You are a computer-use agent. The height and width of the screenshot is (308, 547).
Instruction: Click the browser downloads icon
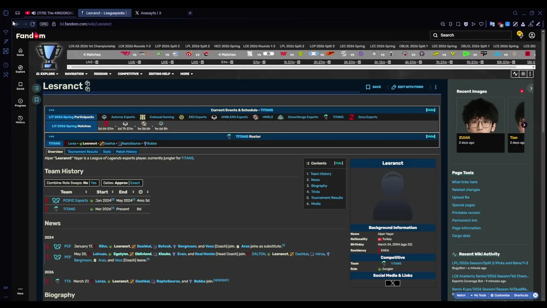(531, 24)
